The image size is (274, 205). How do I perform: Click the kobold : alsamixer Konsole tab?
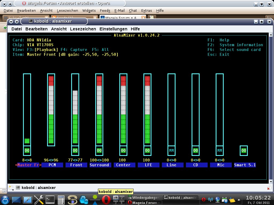point(36,188)
